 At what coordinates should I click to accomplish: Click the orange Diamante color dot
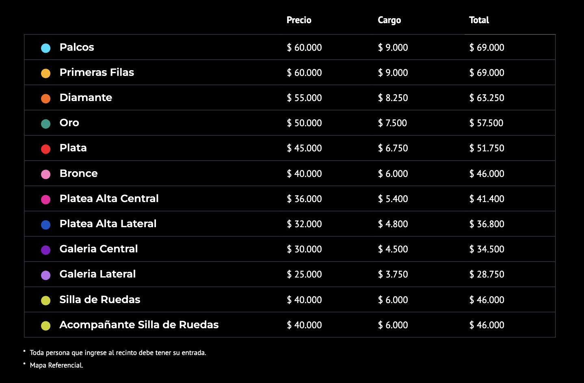(46, 99)
